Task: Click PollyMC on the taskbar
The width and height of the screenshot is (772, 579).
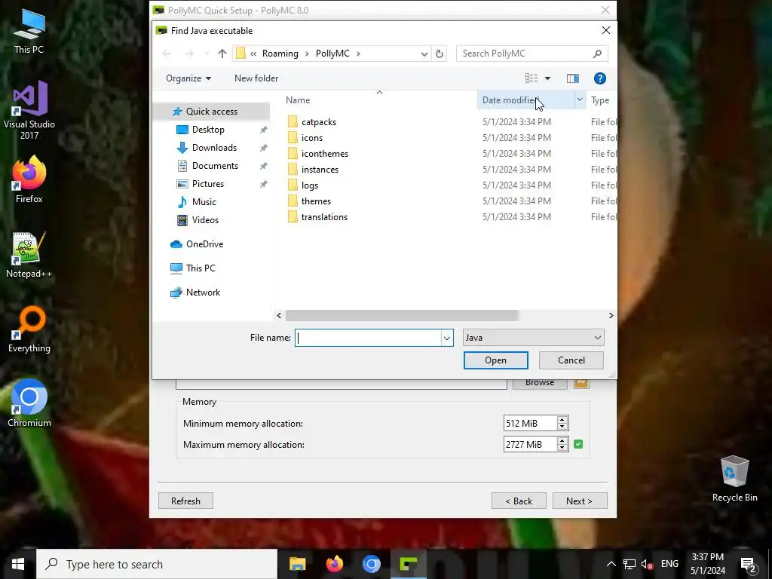Action: tap(409, 564)
